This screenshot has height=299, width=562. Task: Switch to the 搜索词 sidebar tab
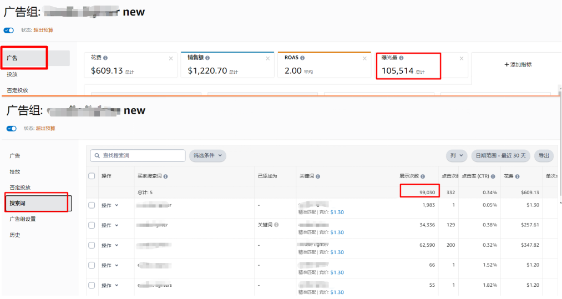pos(38,203)
